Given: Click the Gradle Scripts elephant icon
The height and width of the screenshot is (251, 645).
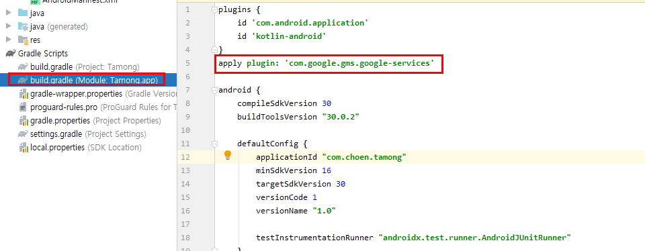Looking at the screenshot, I should point(10,54).
